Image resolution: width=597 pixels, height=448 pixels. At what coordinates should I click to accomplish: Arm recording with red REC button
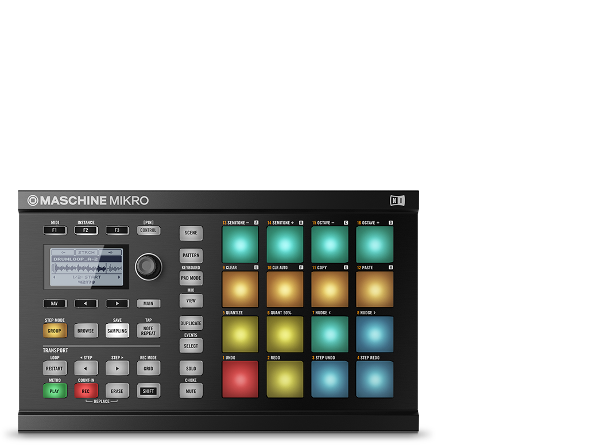[x=86, y=391]
